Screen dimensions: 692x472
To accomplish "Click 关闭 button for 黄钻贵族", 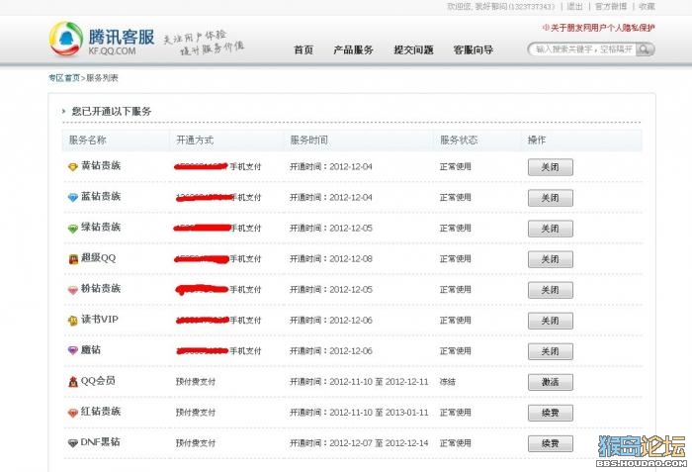I will 551,167.
